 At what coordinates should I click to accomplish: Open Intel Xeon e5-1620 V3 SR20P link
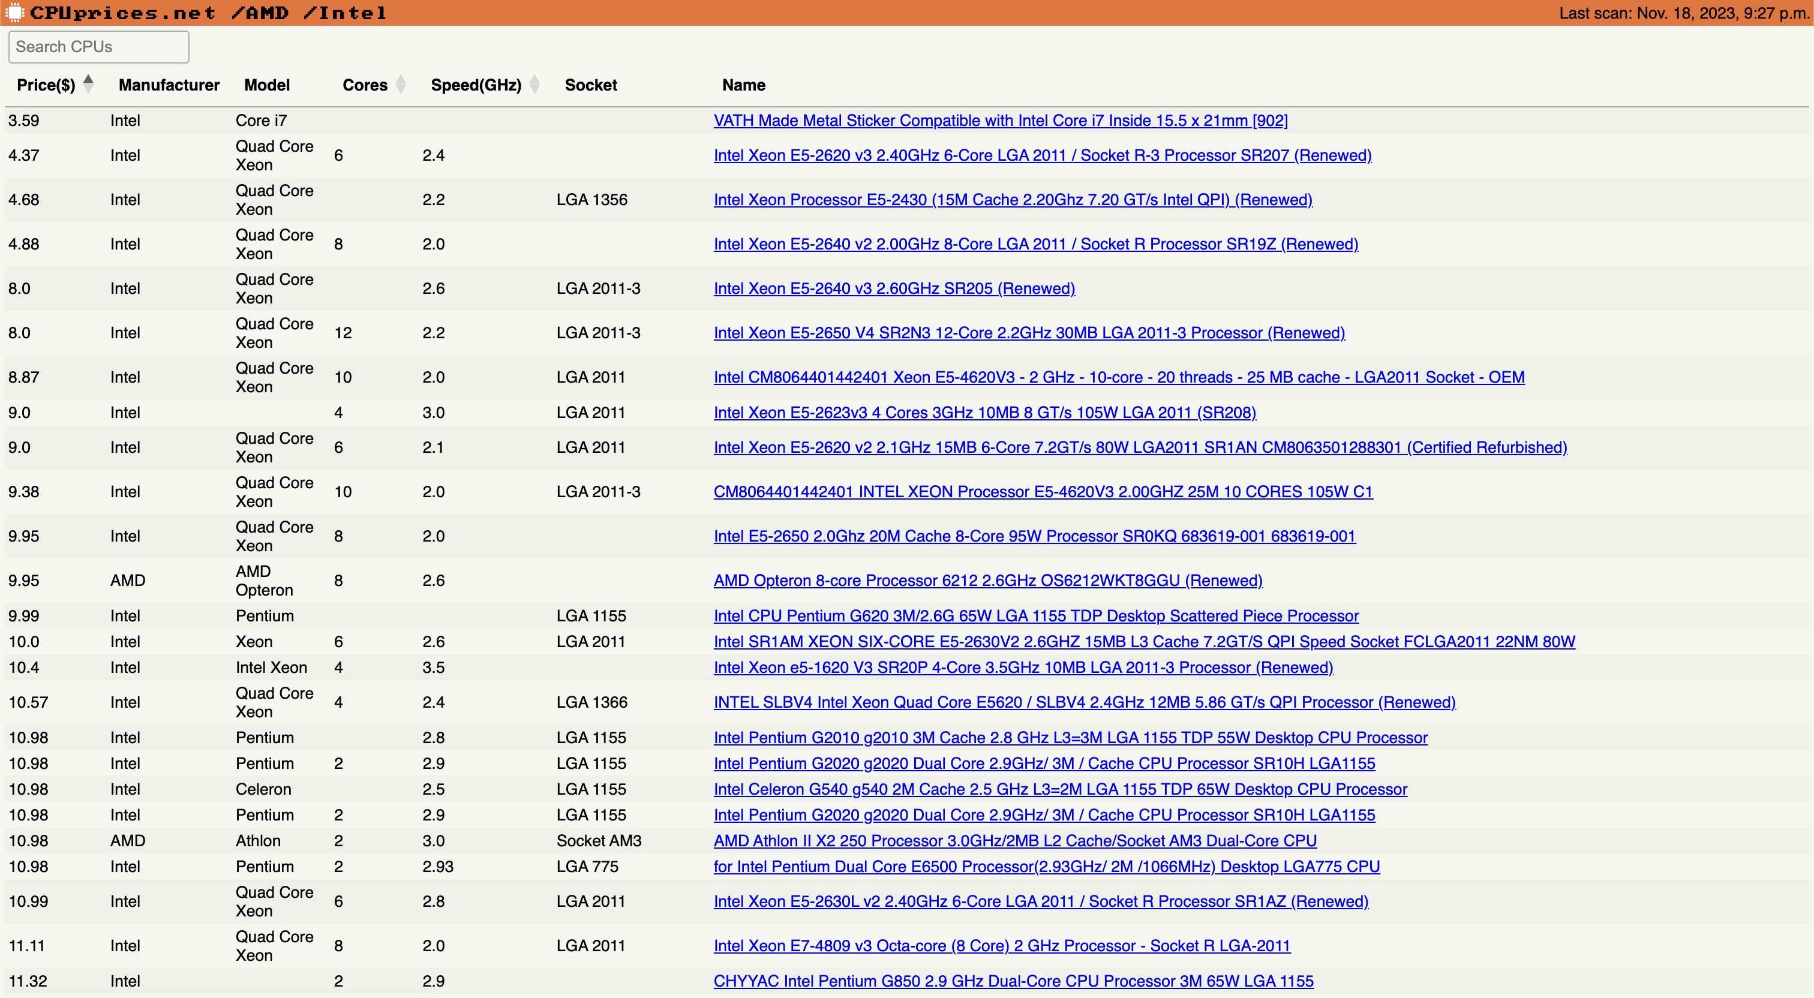(1023, 667)
